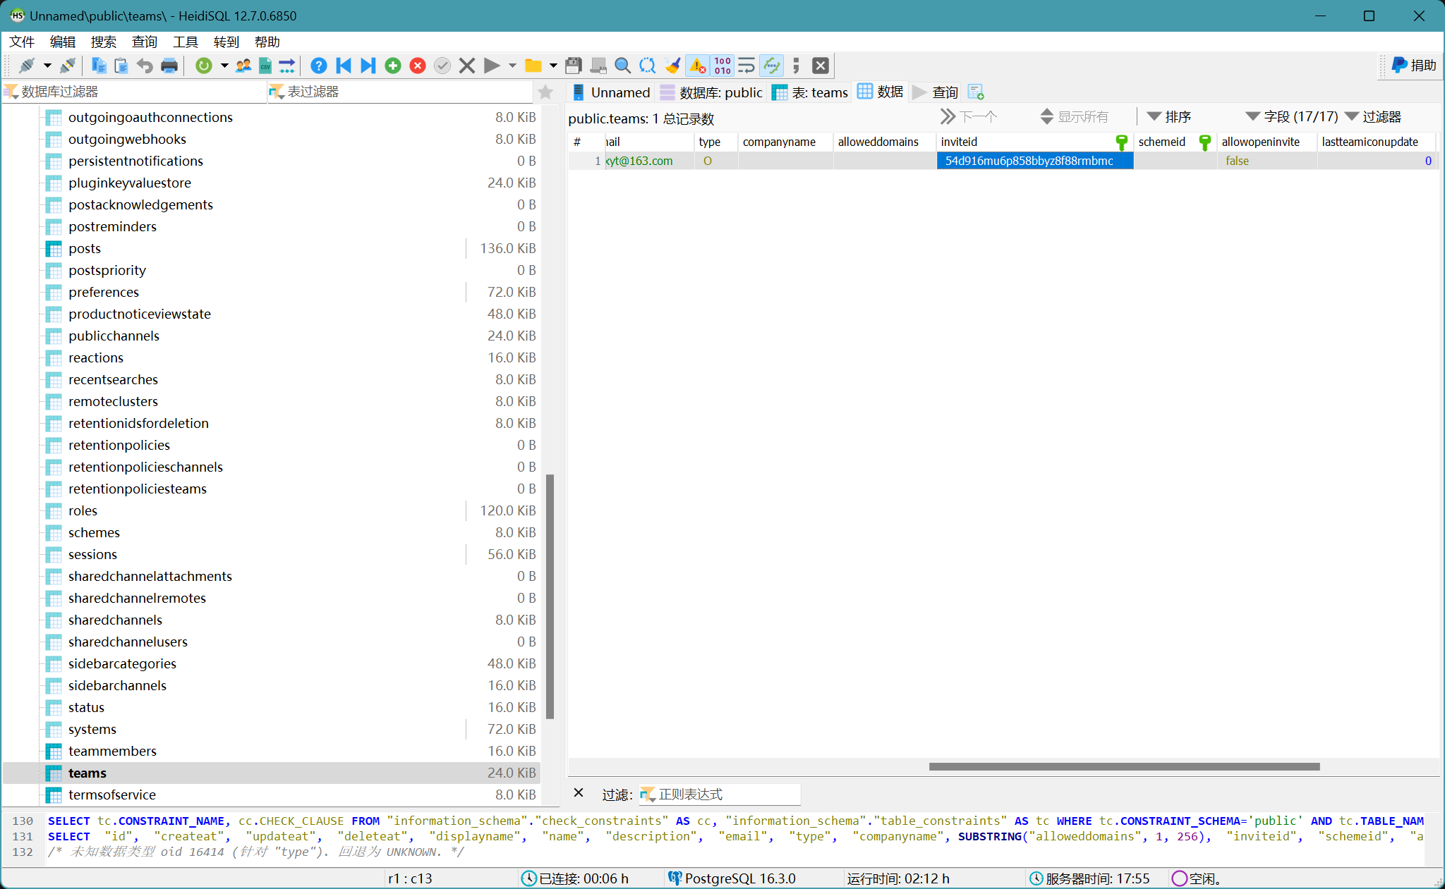Click the red delete row icon
The height and width of the screenshot is (889, 1445).
tap(418, 66)
